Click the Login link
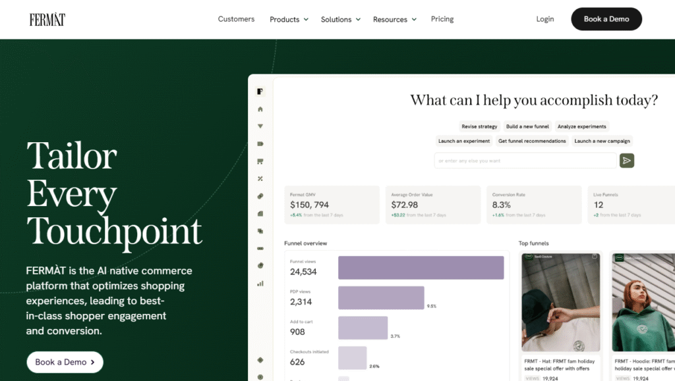The image size is (675, 381). click(x=545, y=19)
